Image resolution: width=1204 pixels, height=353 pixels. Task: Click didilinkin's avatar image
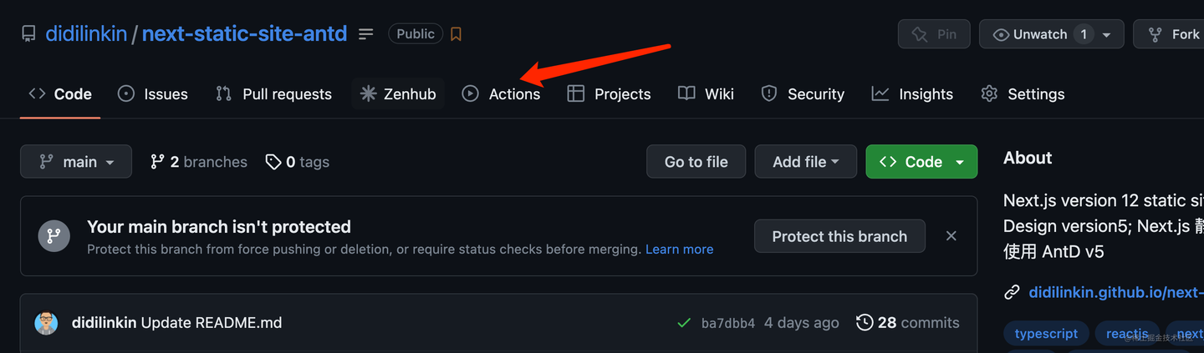click(46, 323)
